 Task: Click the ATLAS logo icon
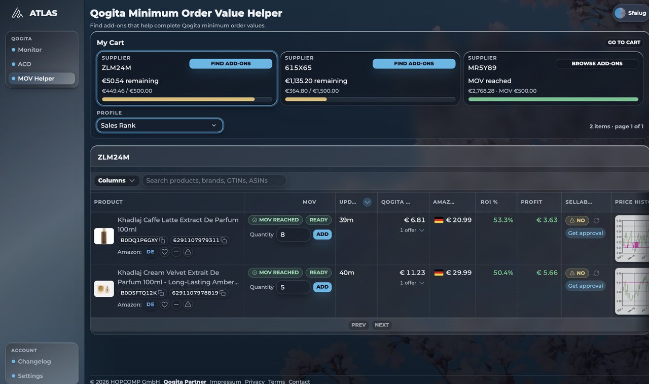click(17, 13)
